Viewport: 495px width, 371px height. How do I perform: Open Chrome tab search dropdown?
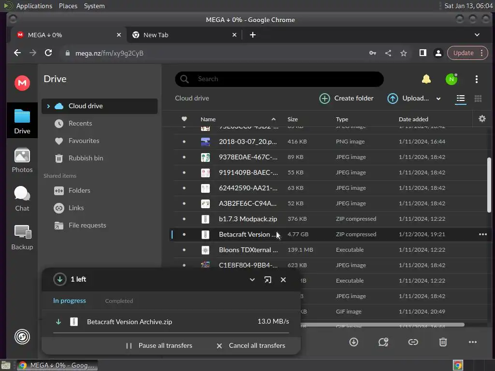(x=477, y=35)
